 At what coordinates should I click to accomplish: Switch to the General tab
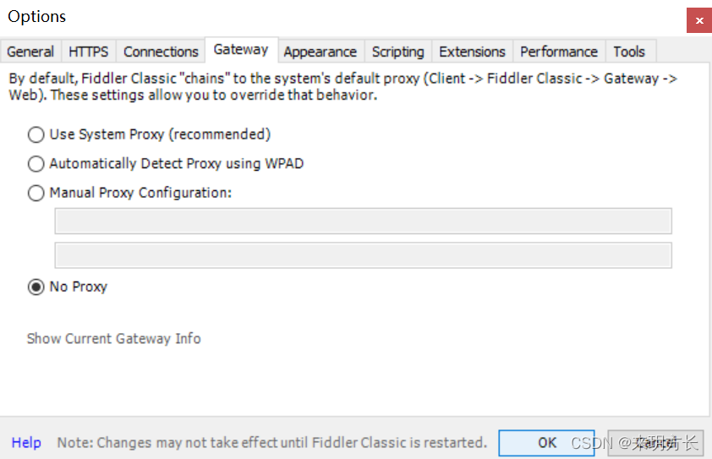click(30, 52)
